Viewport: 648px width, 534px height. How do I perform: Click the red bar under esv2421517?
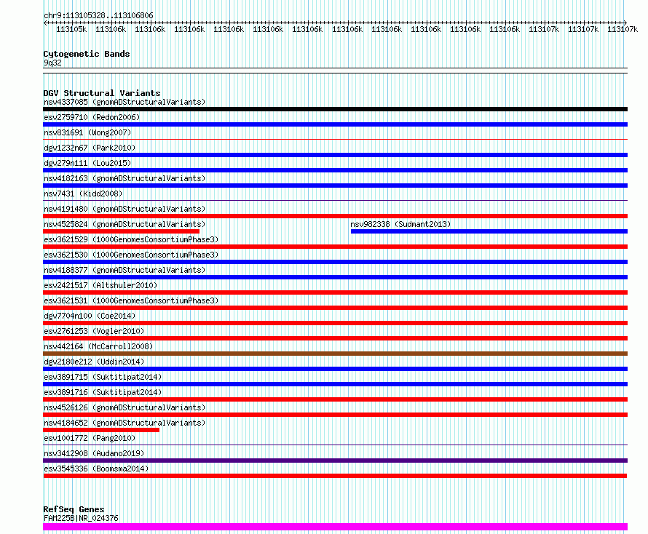click(x=335, y=292)
